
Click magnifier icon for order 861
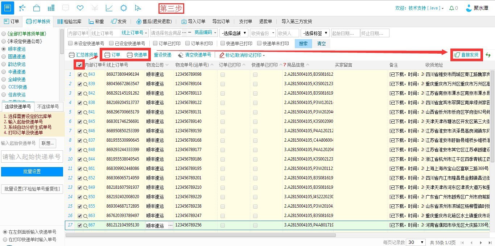click(x=86, y=168)
